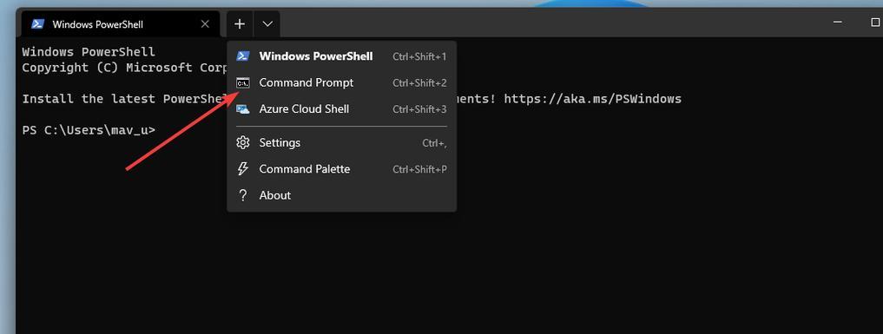883x334 pixels.
Task: Open a new tab with plus button
Action: 240,24
